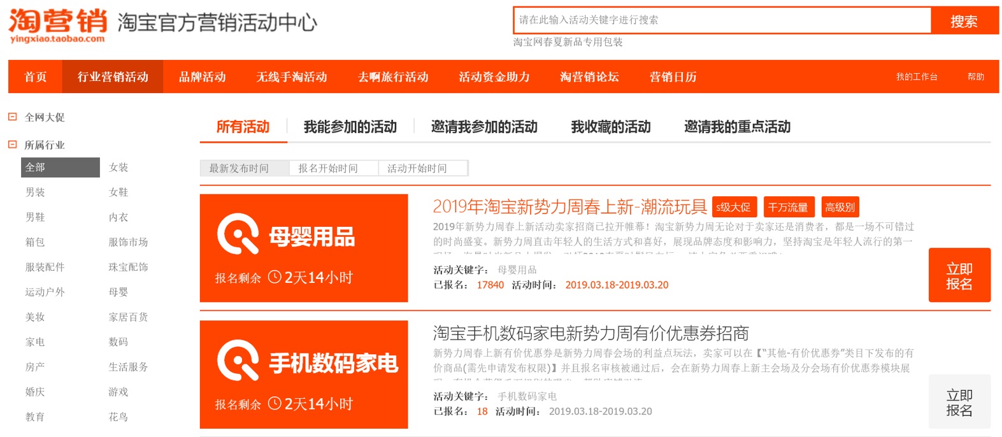Click 立即报名 for 潮流玩具 activity

coord(959,275)
